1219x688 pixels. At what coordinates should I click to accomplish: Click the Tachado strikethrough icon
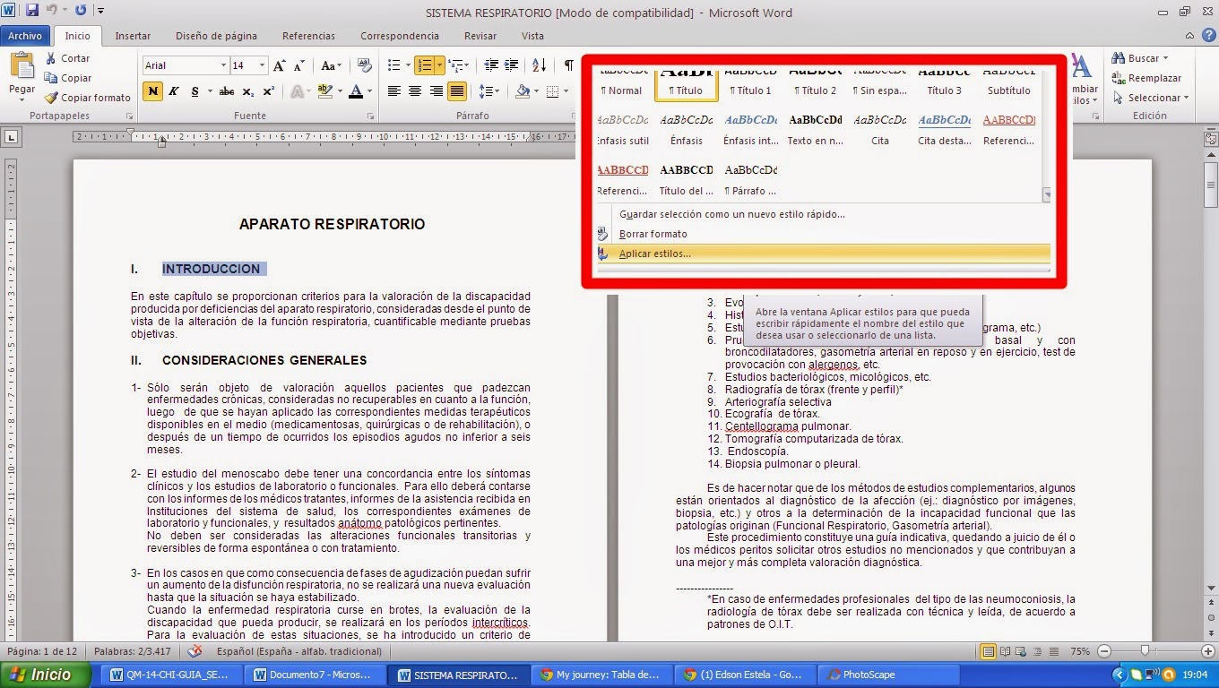pos(226,91)
